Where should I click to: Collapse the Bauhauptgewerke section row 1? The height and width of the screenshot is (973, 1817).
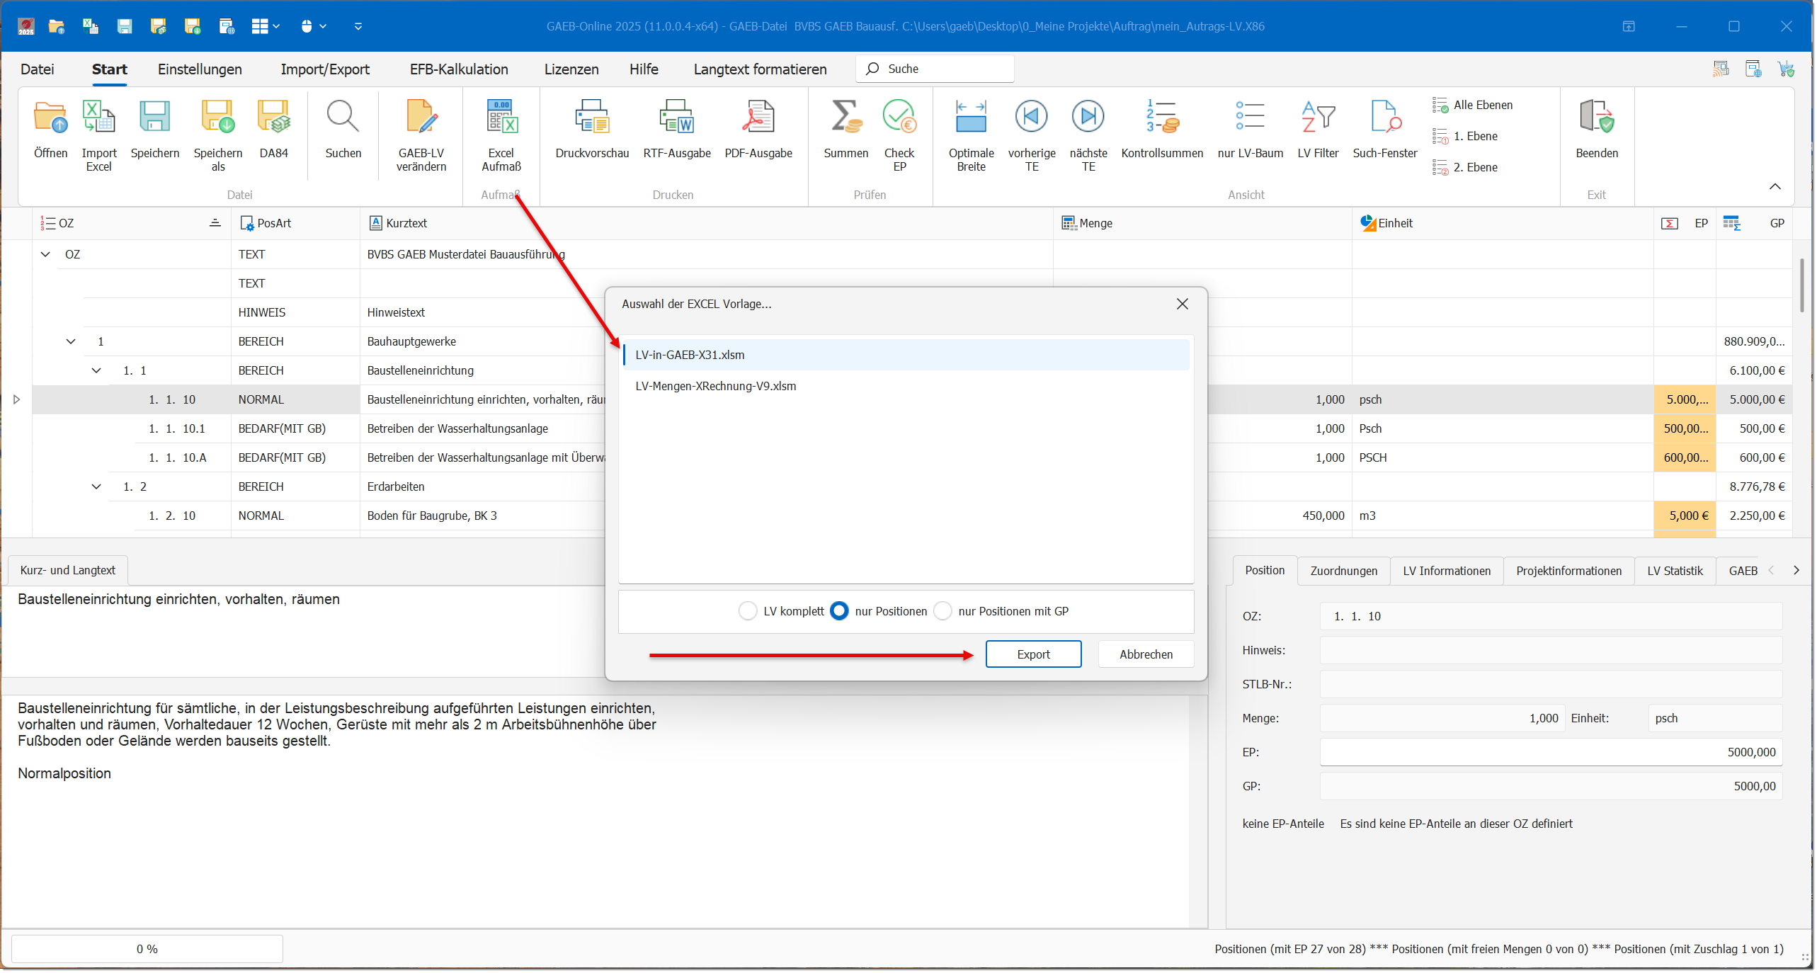click(71, 341)
